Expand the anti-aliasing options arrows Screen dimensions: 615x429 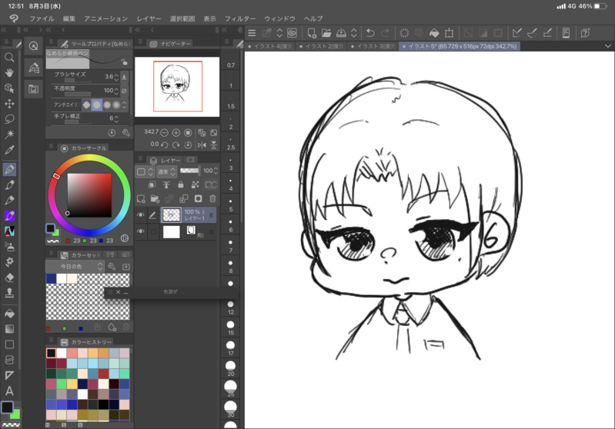pyautogui.click(x=125, y=105)
